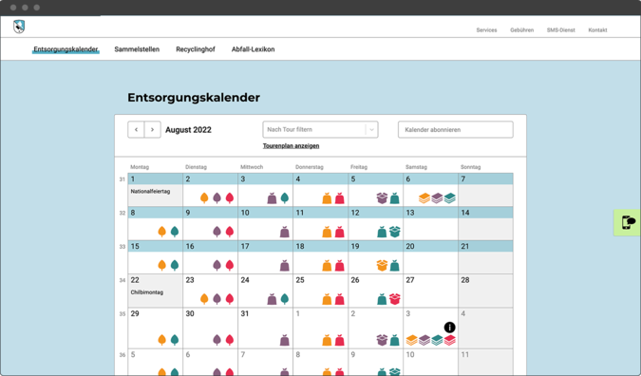The image size is (641, 376).
Task: Switch to Recyclinghof tab
Action: coord(196,49)
